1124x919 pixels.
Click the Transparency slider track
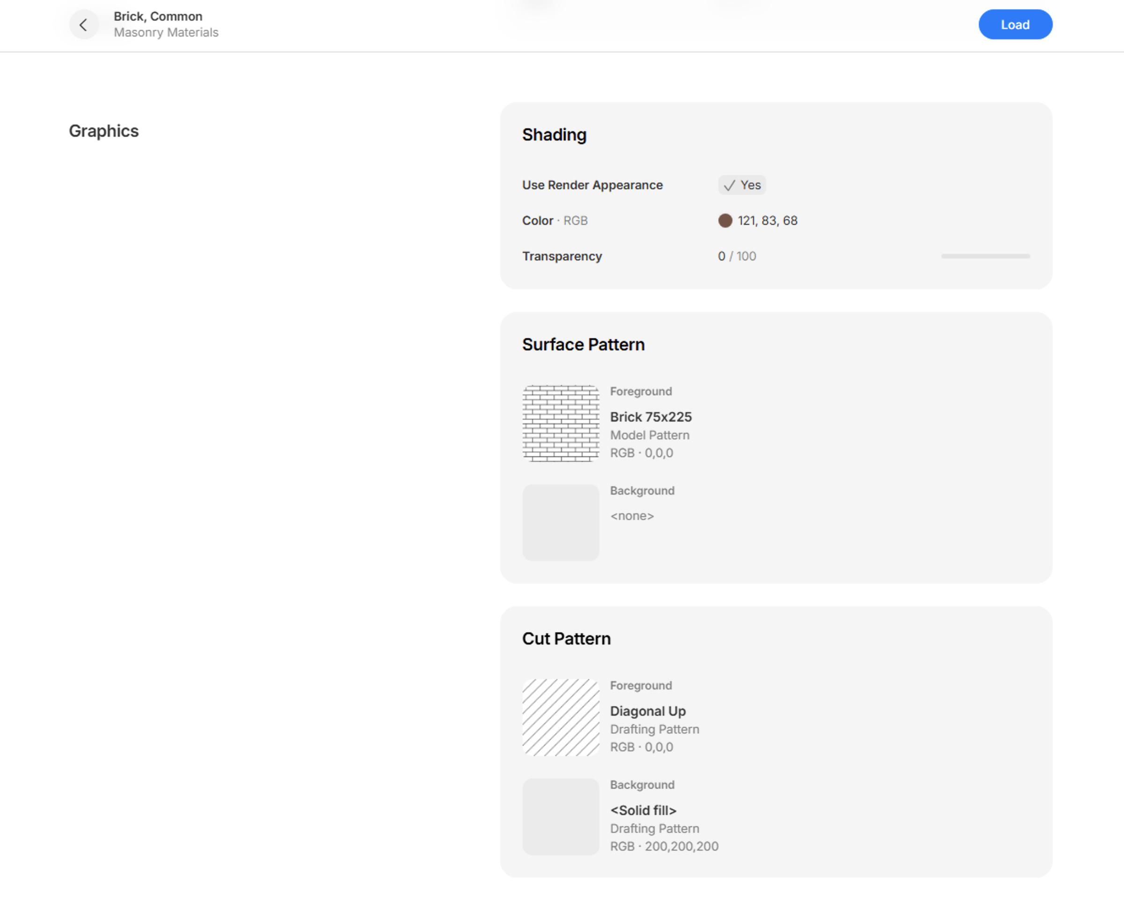click(x=985, y=256)
